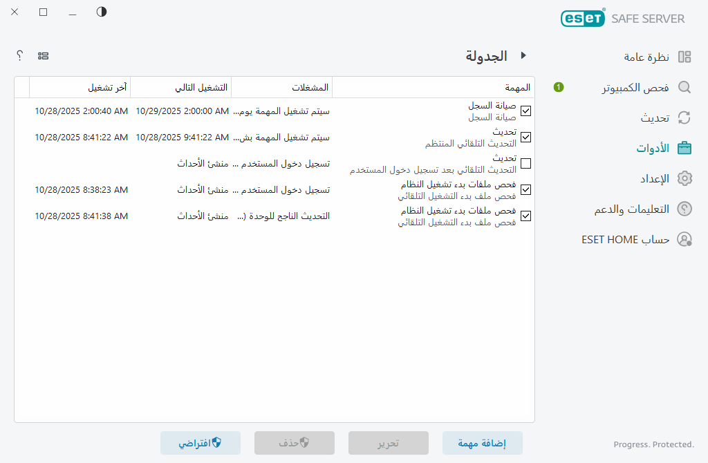Image resolution: width=708 pixels, height=463 pixels.
Task: Disable the صيانة السجل task checkbox
Action: [526, 111]
